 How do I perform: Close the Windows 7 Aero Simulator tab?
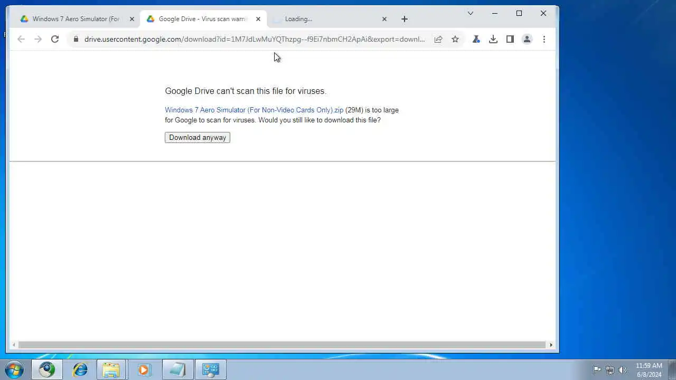point(132,19)
